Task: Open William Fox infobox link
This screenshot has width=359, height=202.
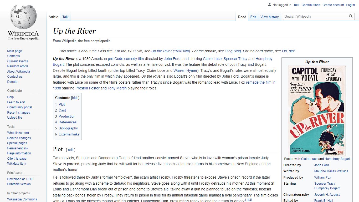Action: coord(322,178)
